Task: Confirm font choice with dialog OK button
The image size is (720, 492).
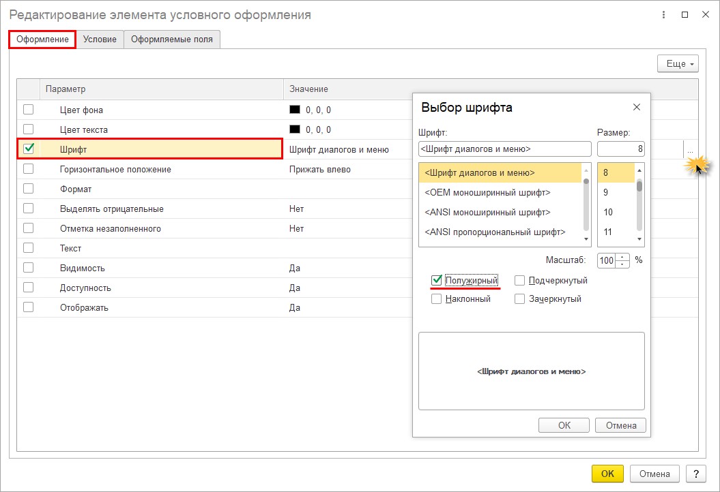Action: (564, 425)
